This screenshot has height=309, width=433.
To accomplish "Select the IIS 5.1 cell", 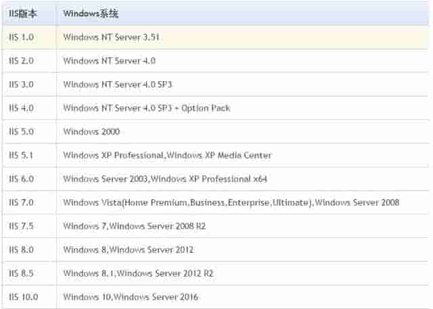I will click(22, 156).
